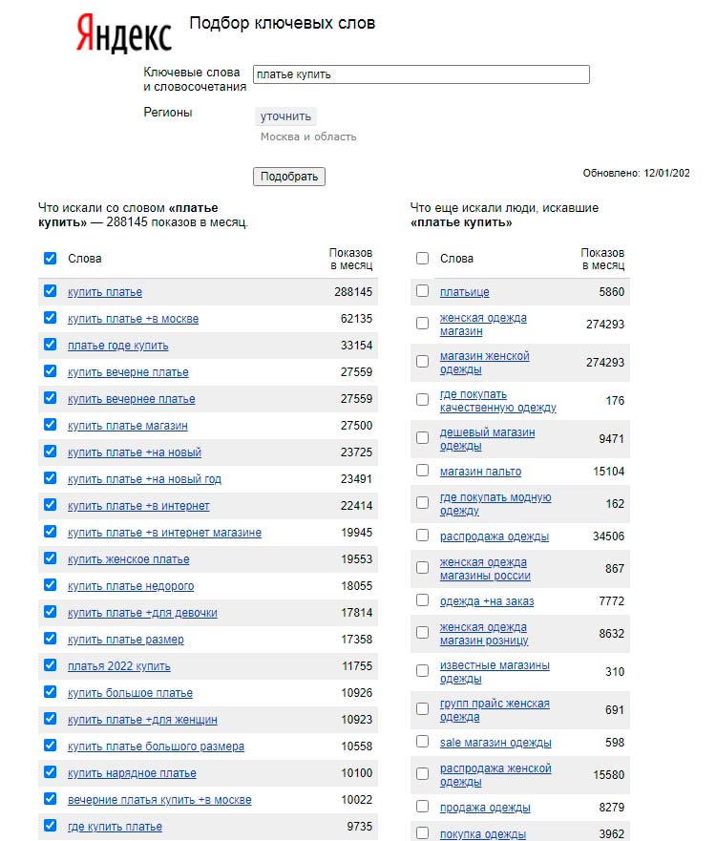Click the уточнить region button
Viewport: 716px width, 841px height.
pyautogui.click(x=285, y=116)
